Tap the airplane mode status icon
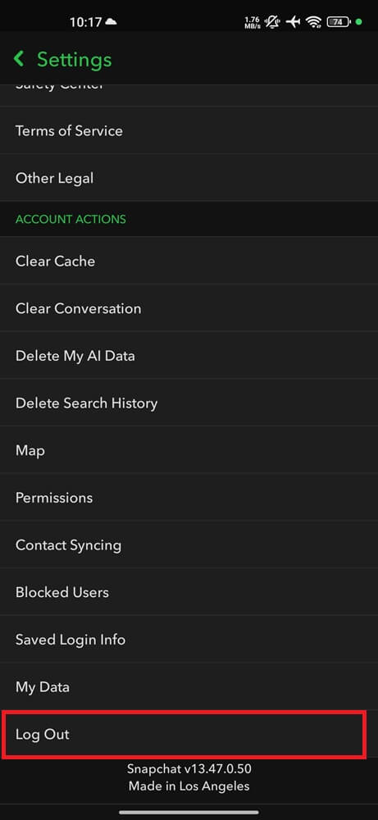This screenshot has height=820, width=378. [x=294, y=22]
